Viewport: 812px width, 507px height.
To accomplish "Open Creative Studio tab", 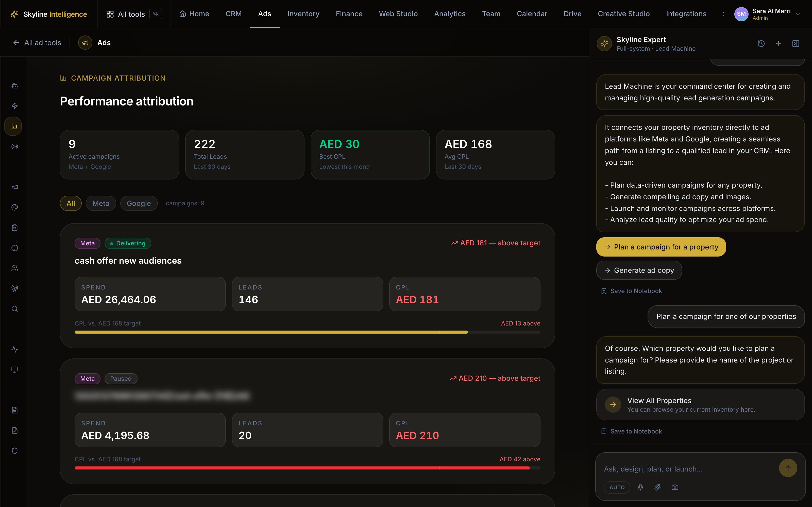I will pyautogui.click(x=623, y=14).
